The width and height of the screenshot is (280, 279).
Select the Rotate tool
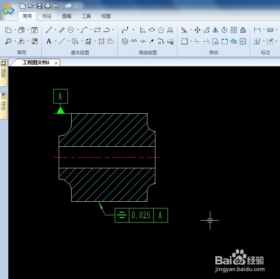pyautogui.click(x=224, y=30)
